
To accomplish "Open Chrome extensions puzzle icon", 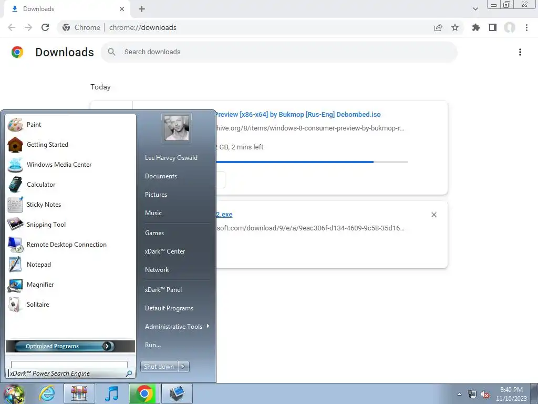I will point(475,27).
